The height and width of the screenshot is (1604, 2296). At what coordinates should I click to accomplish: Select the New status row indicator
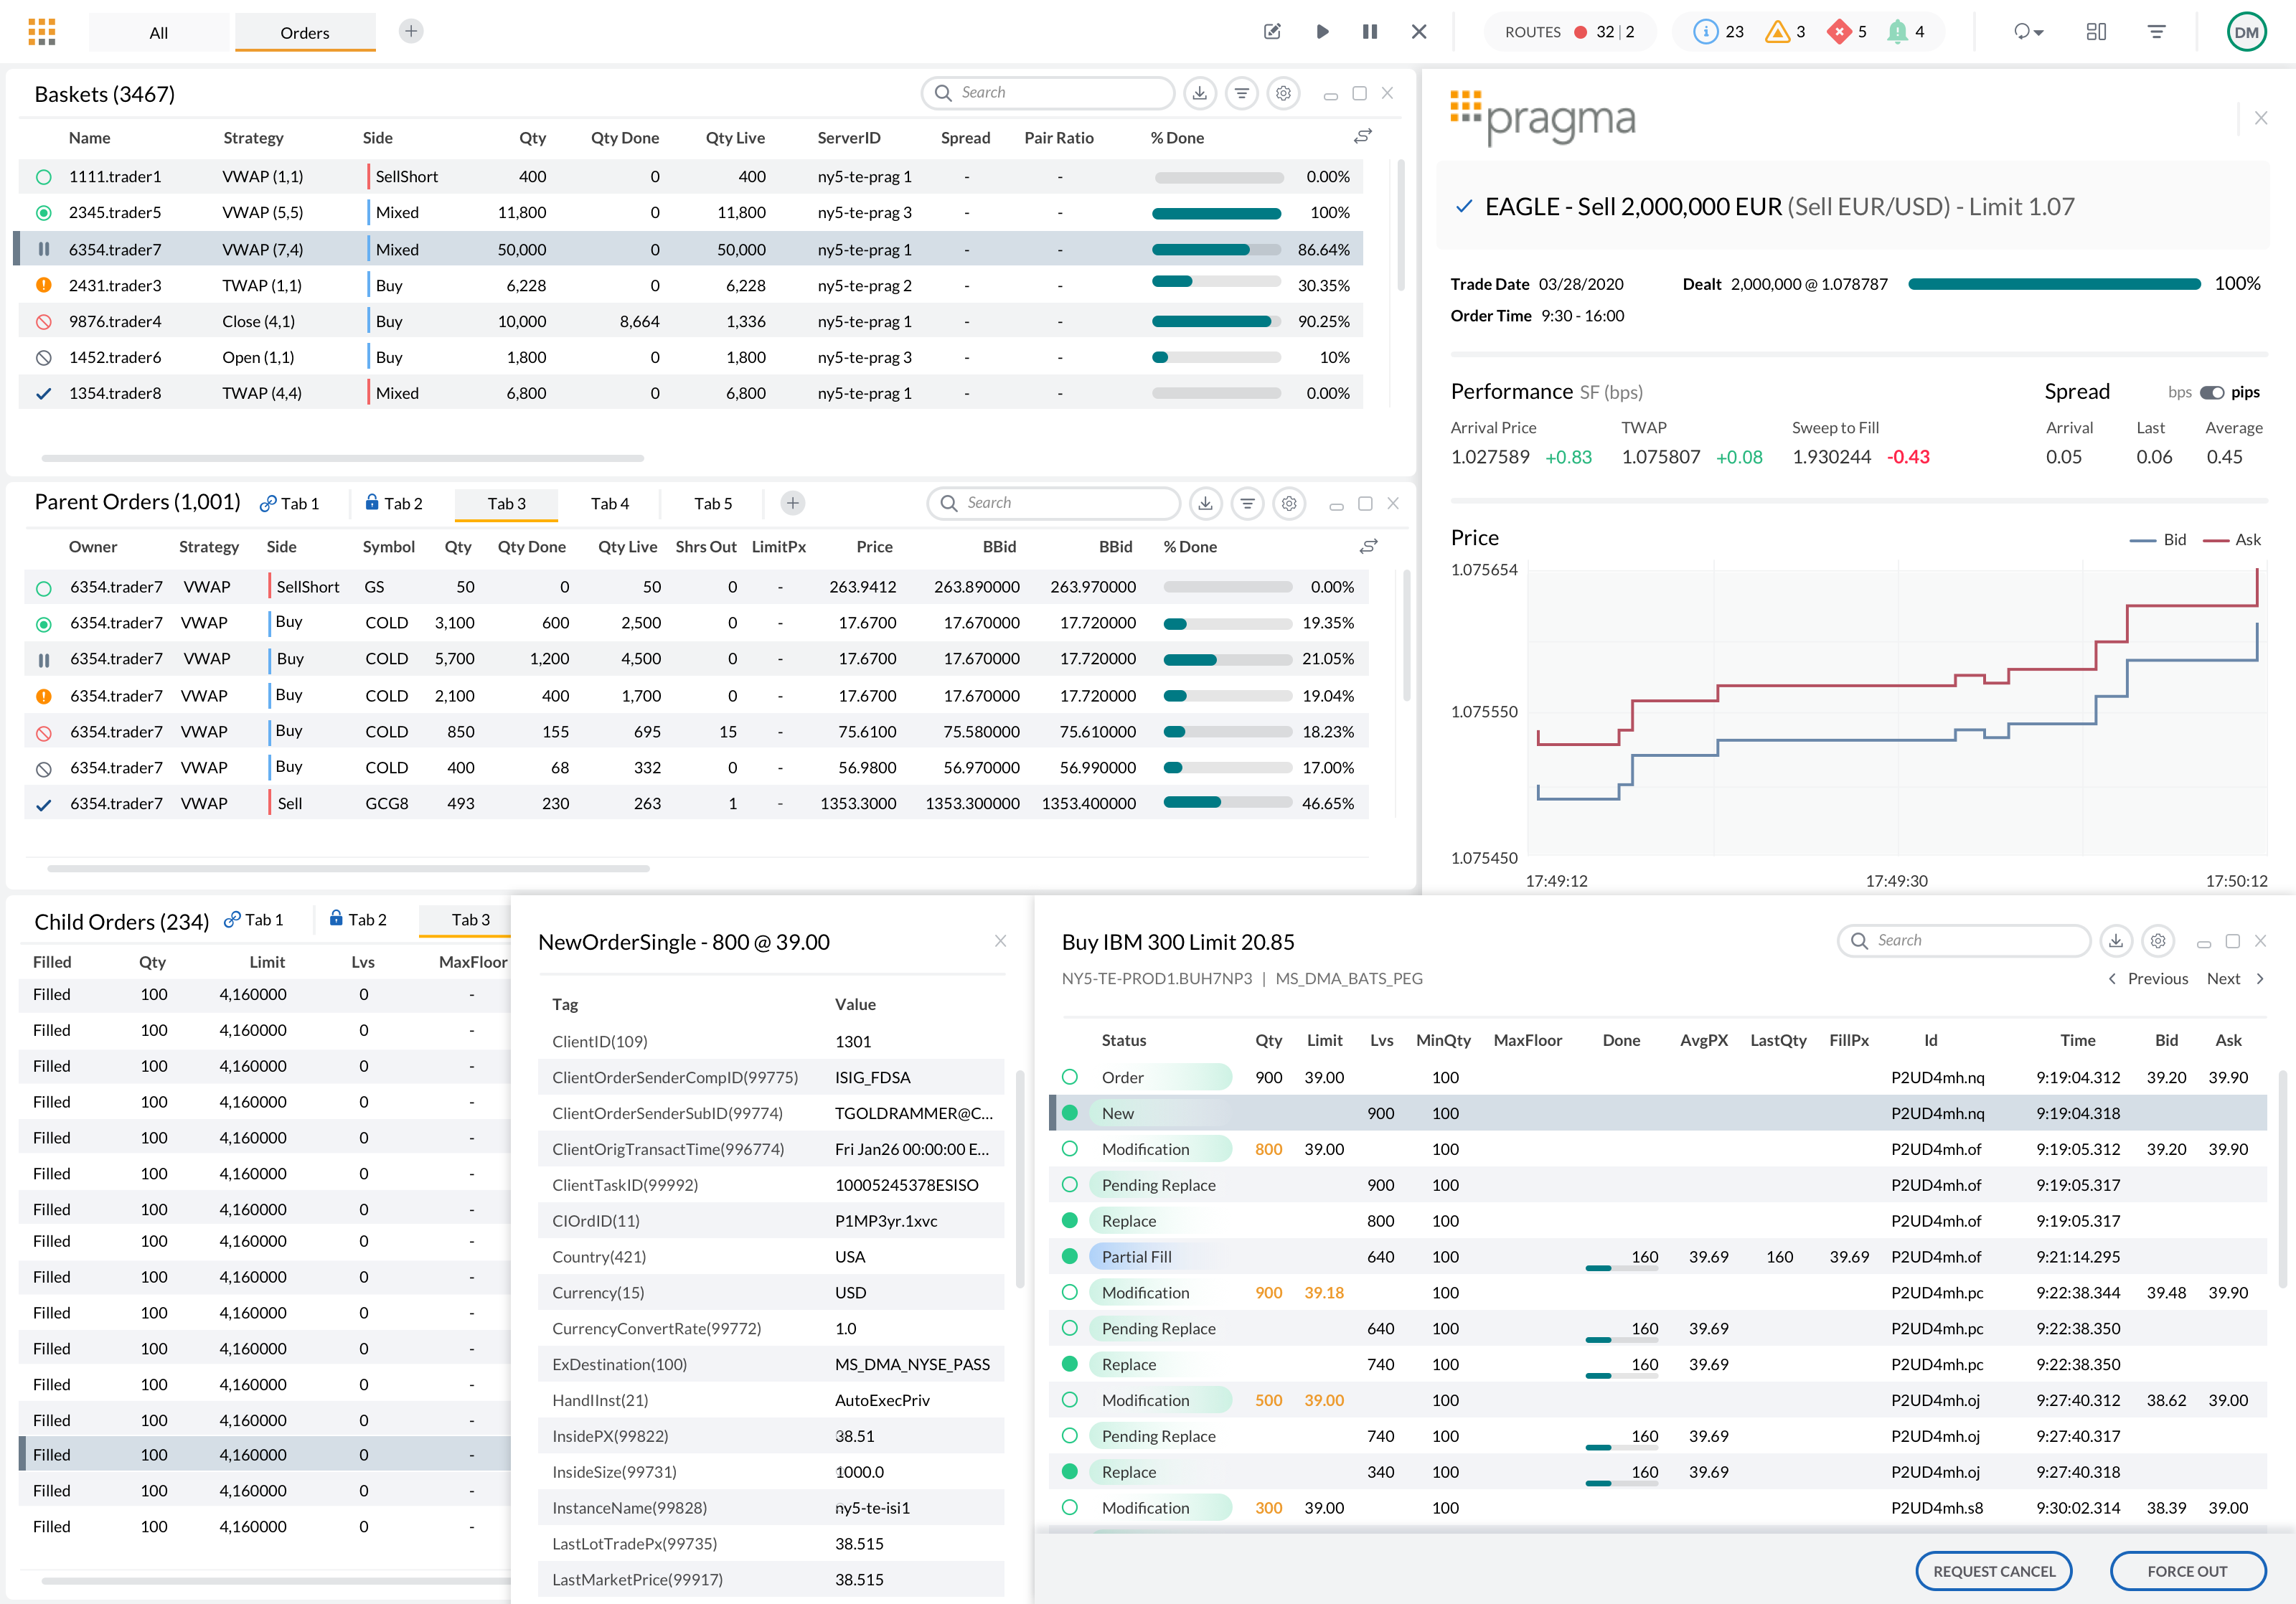pyautogui.click(x=1069, y=1113)
